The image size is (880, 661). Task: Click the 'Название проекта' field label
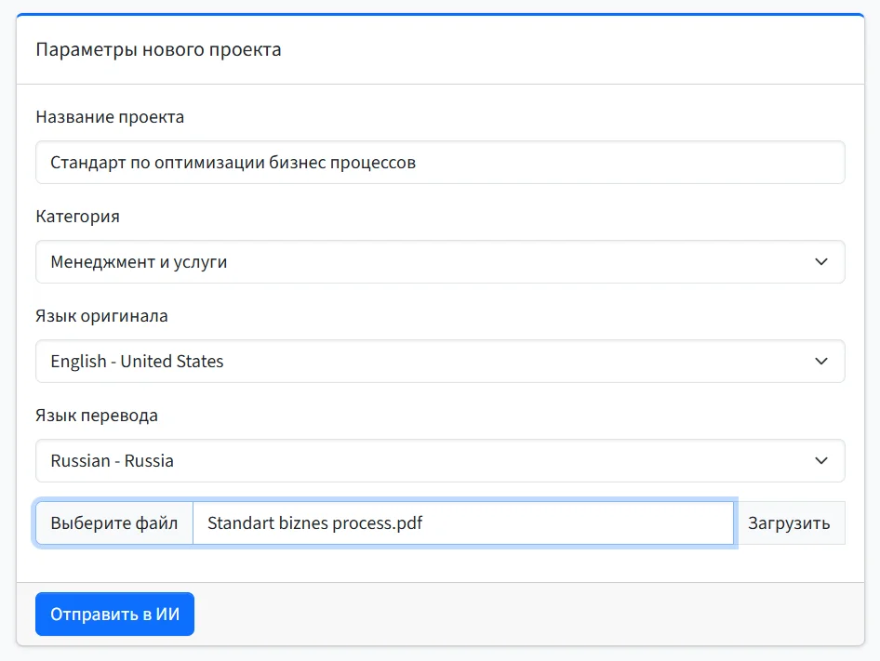coord(110,117)
